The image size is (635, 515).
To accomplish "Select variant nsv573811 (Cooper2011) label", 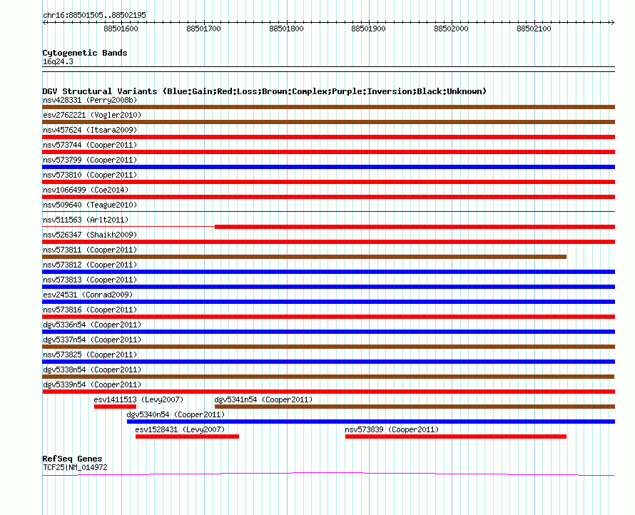I will click(90, 250).
